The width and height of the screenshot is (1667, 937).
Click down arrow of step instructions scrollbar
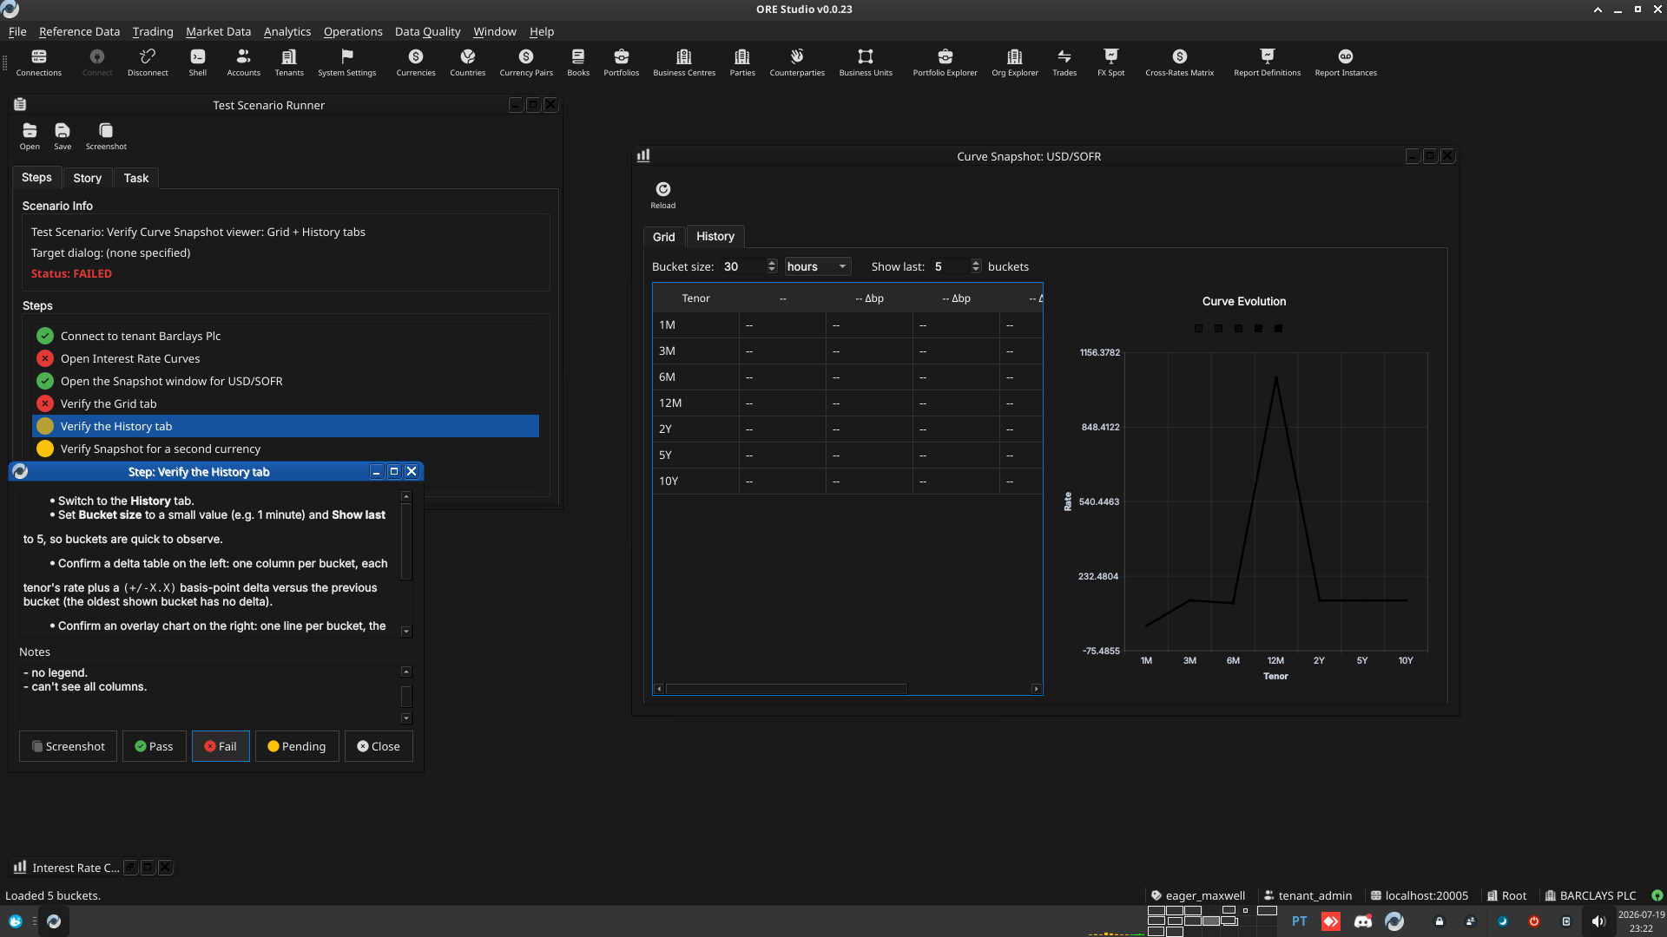tap(405, 632)
